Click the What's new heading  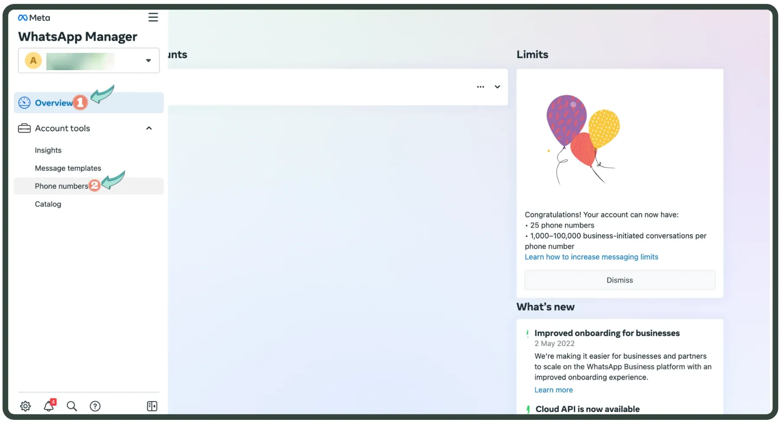click(x=546, y=307)
